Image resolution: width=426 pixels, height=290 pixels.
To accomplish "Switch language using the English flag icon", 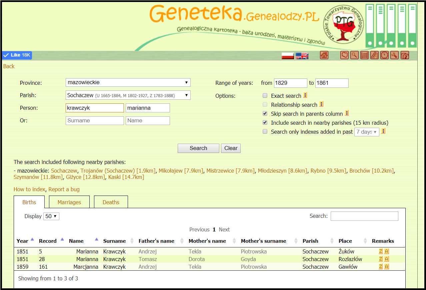I will (301, 55).
